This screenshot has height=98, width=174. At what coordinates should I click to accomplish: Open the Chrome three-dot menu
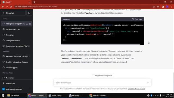click(171, 7)
